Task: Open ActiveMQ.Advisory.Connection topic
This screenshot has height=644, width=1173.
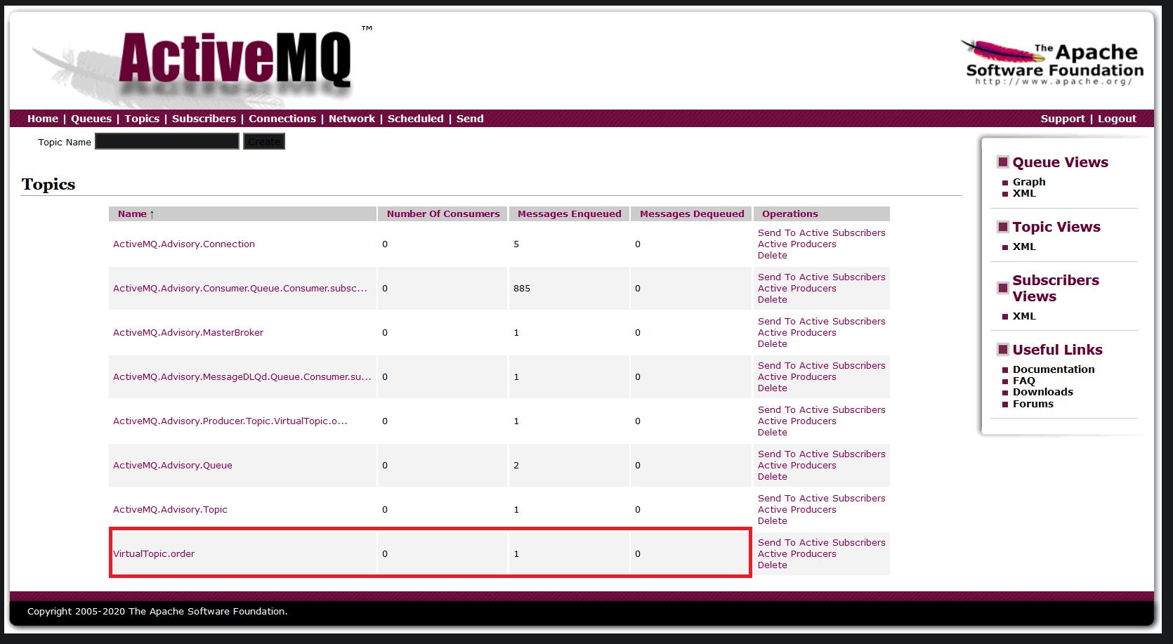Action: pos(184,244)
